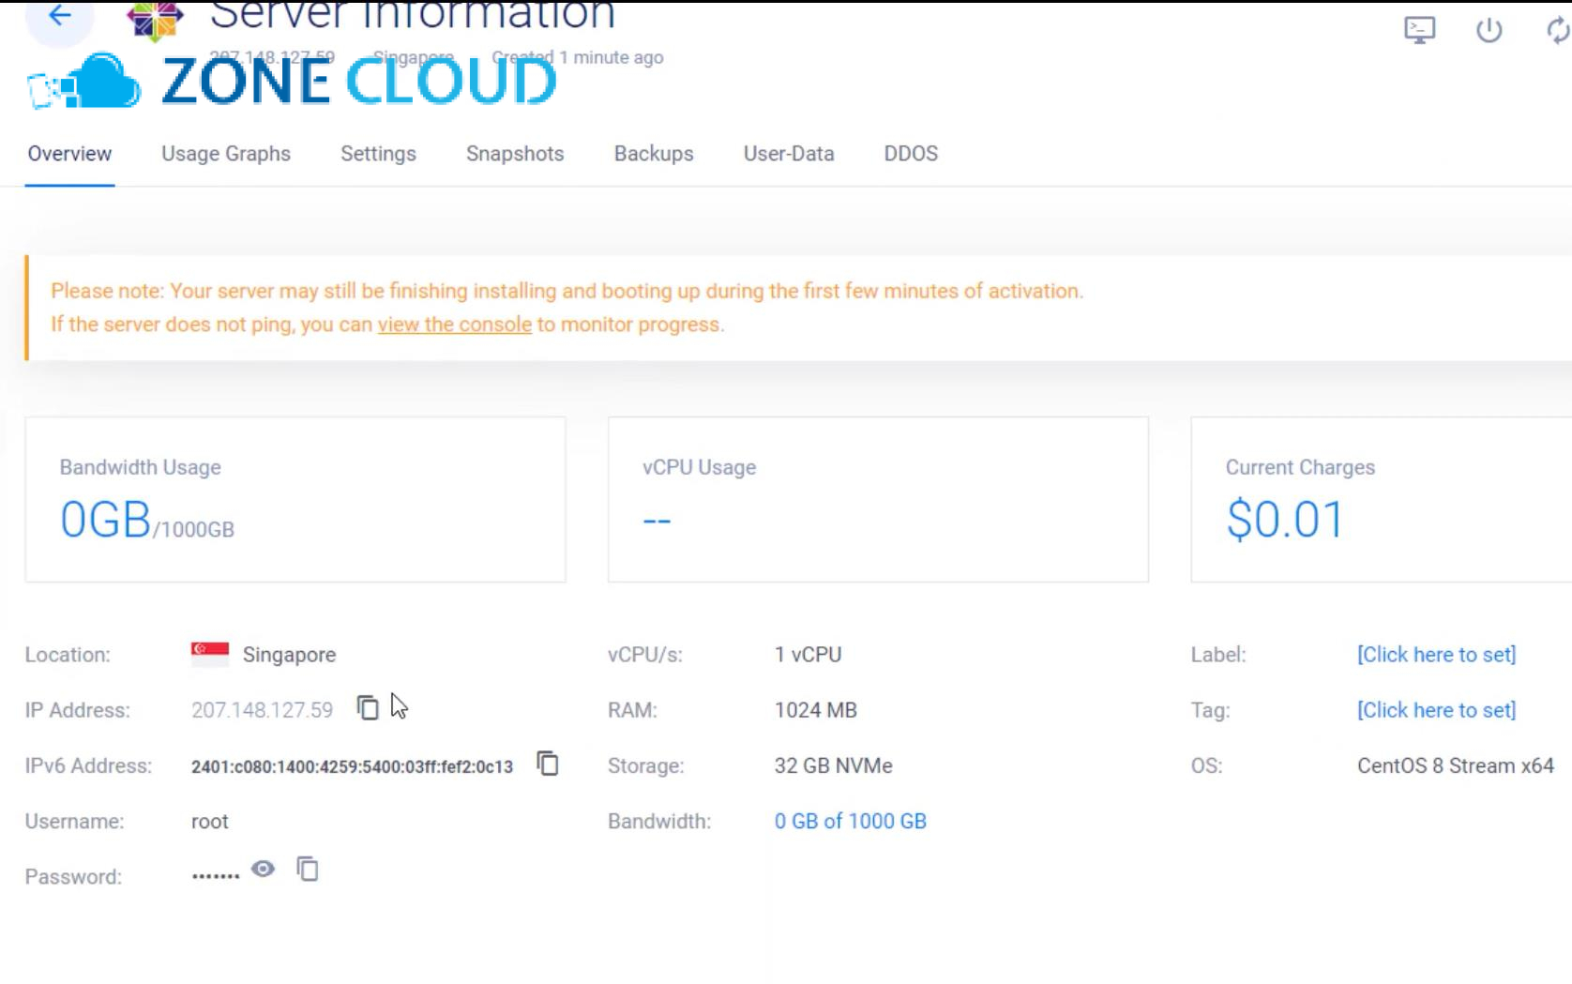Copy the IPv6 Address
Image resolution: width=1572 pixels, height=984 pixels.
point(548,764)
